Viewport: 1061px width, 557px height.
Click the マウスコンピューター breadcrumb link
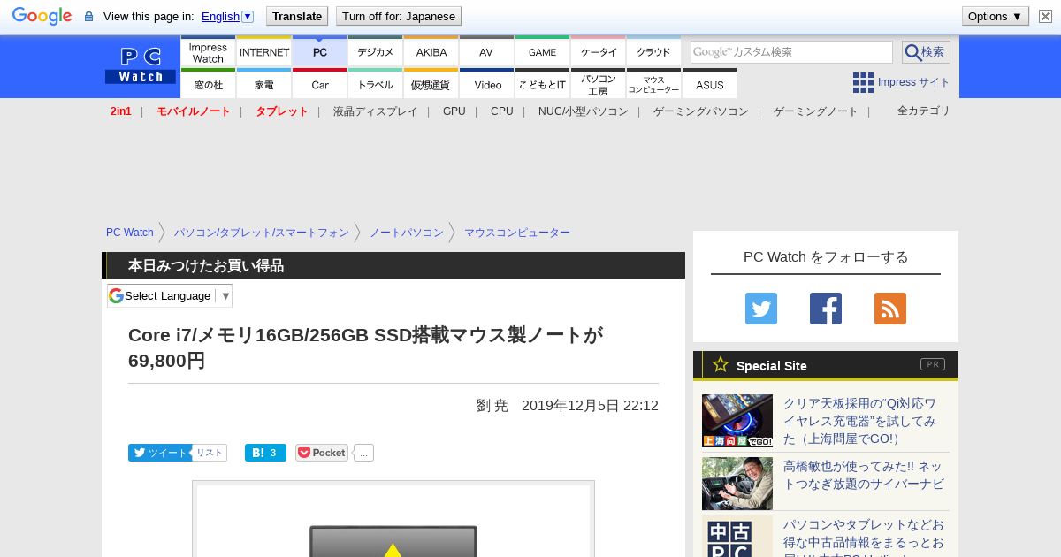(x=516, y=233)
